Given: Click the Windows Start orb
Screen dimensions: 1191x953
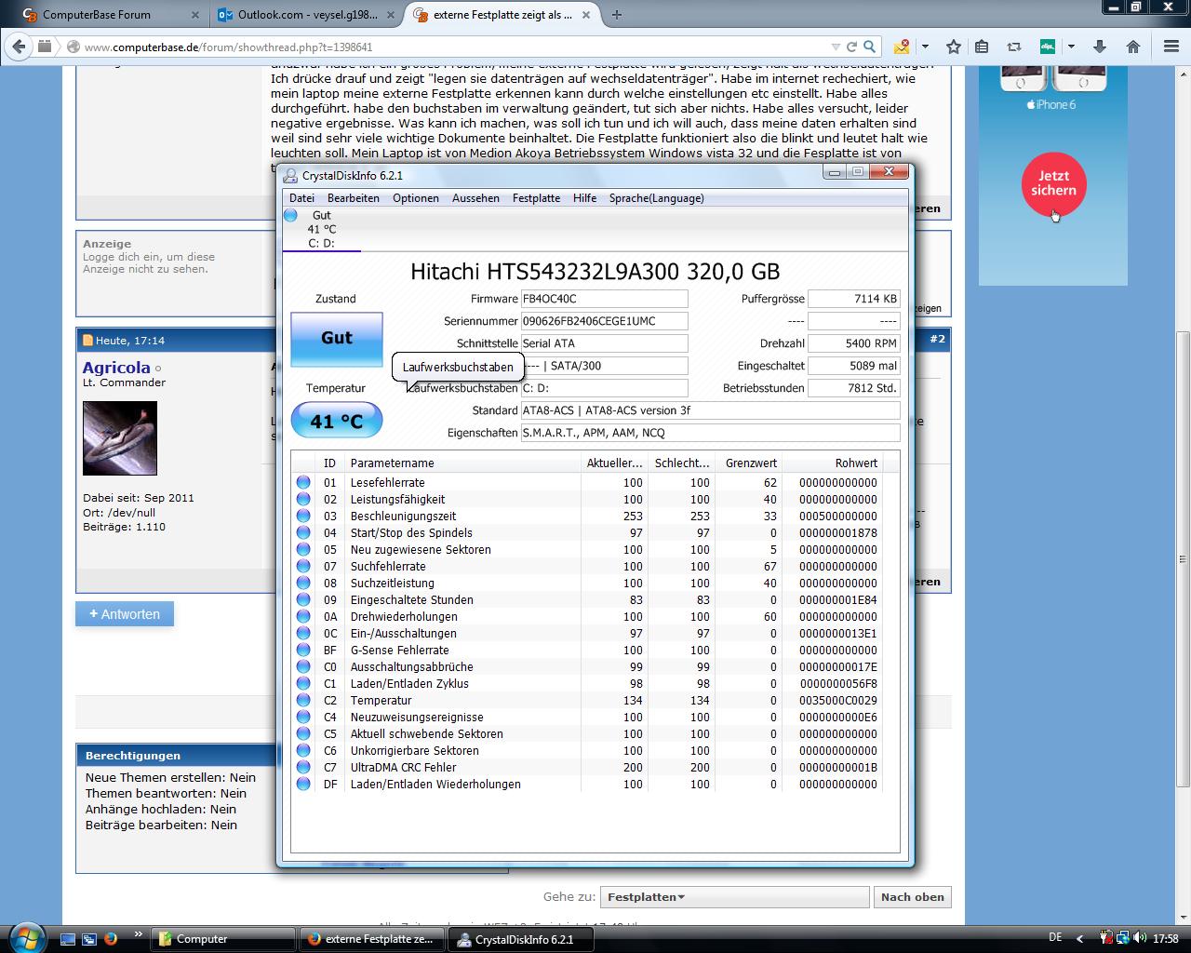Looking at the screenshot, I should 25,937.
